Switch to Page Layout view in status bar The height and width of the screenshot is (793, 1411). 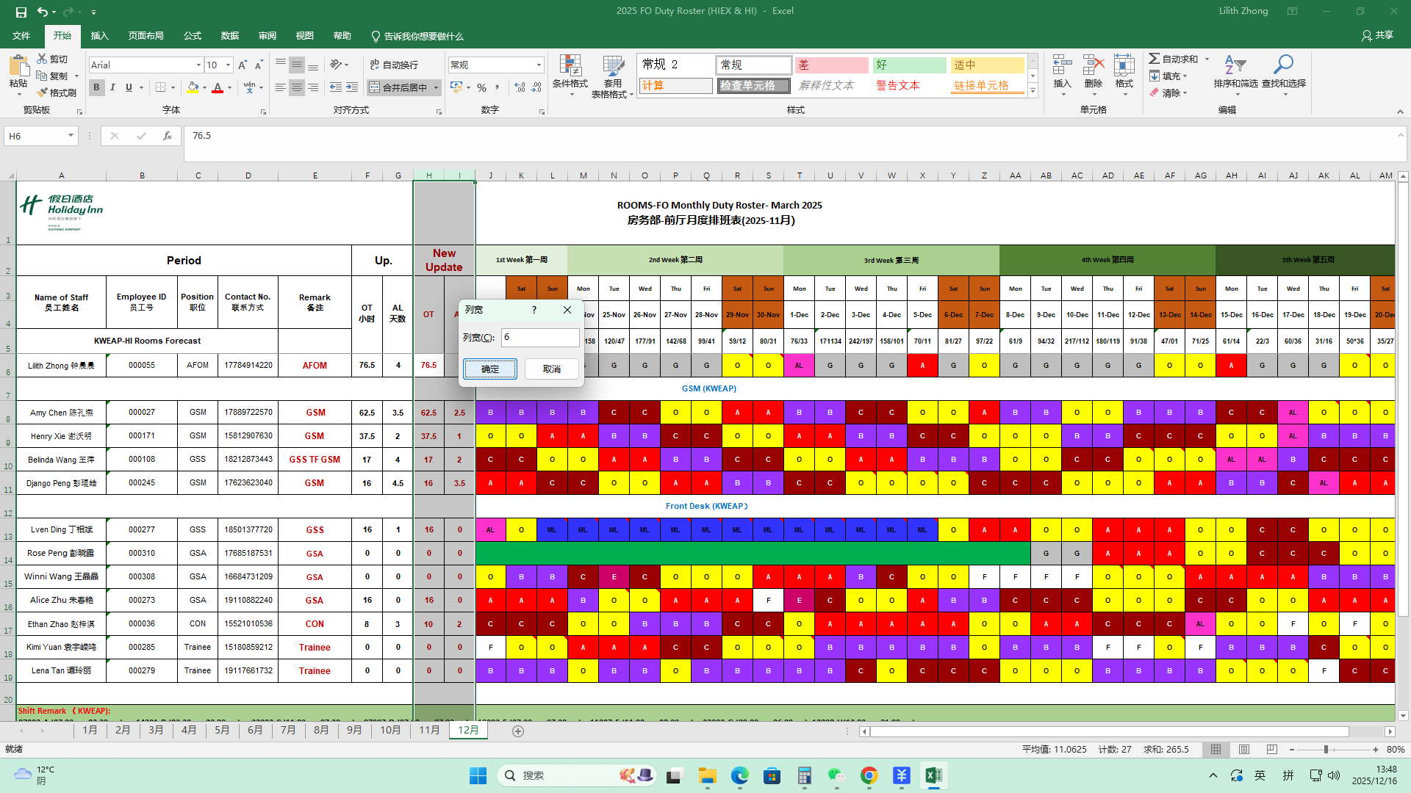pyautogui.click(x=1243, y=750)
